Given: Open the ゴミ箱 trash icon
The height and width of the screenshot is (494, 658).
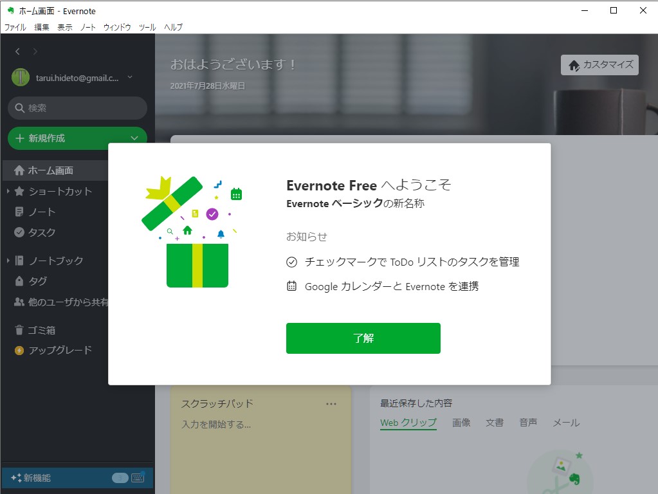Looking at the screenshot, I should pyautogui.click(x=19, y=329).
